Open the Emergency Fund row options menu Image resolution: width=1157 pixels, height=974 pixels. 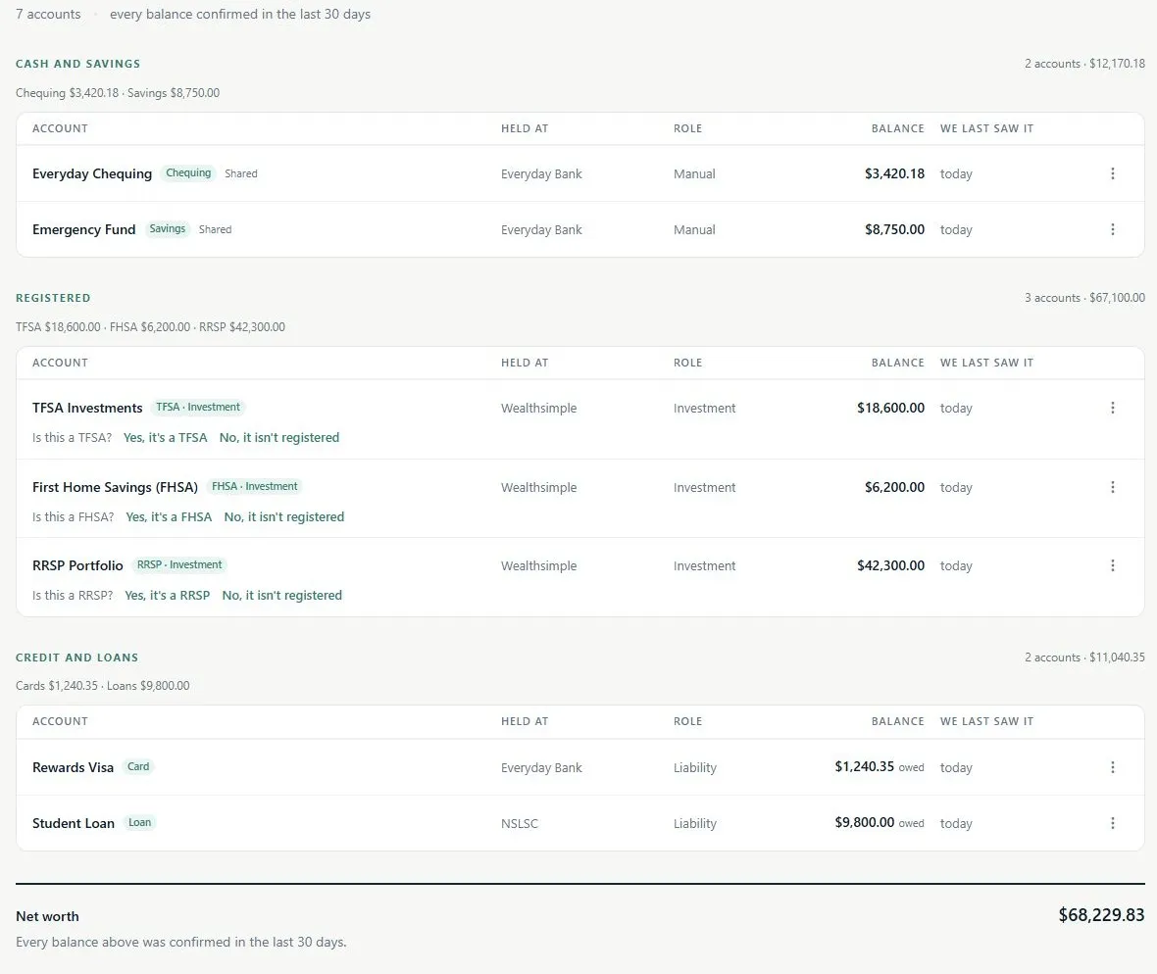(1112, 229)
